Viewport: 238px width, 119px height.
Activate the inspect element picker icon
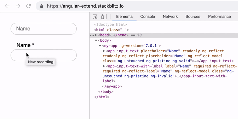95,17
